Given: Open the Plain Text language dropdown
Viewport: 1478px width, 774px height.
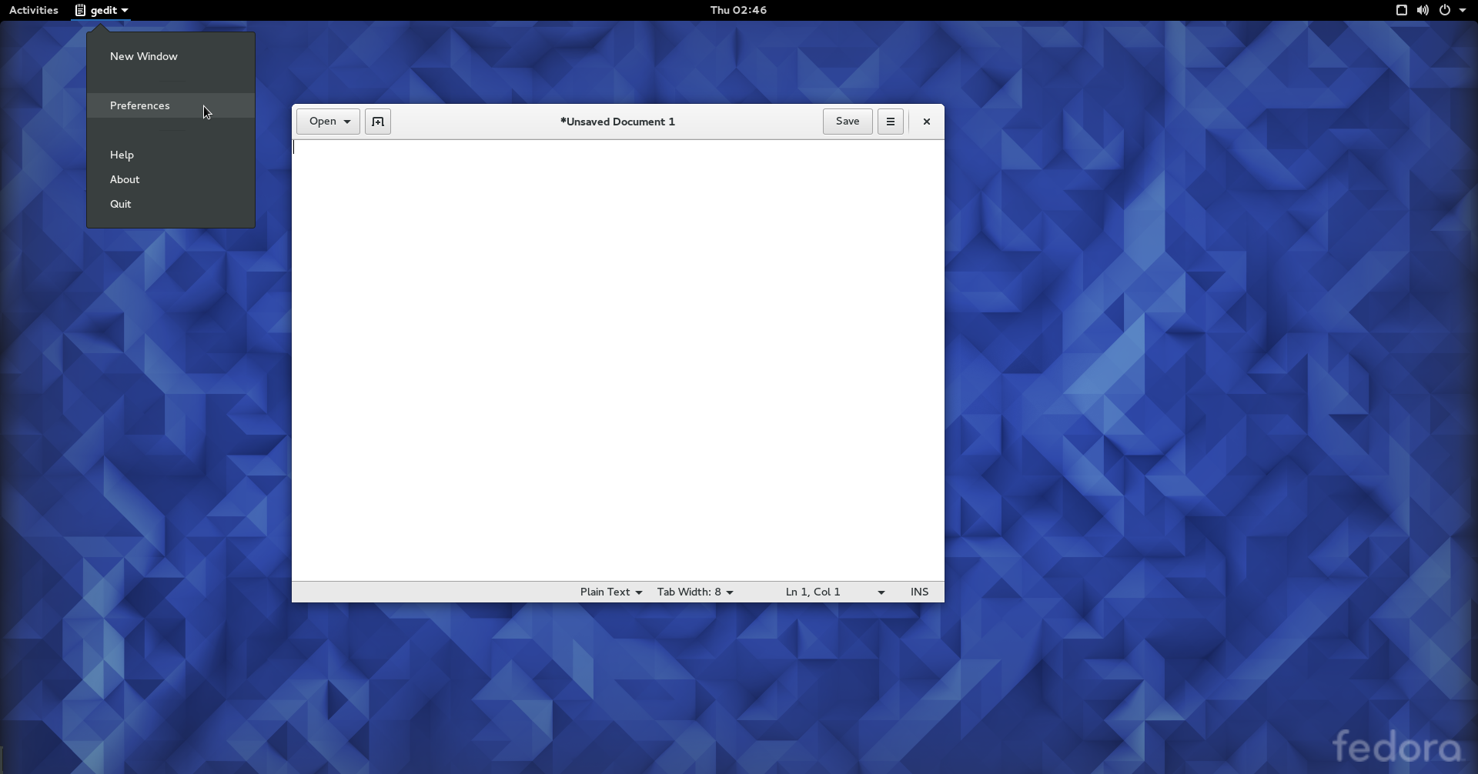Looking at the screenshot, I should (610, 592).
